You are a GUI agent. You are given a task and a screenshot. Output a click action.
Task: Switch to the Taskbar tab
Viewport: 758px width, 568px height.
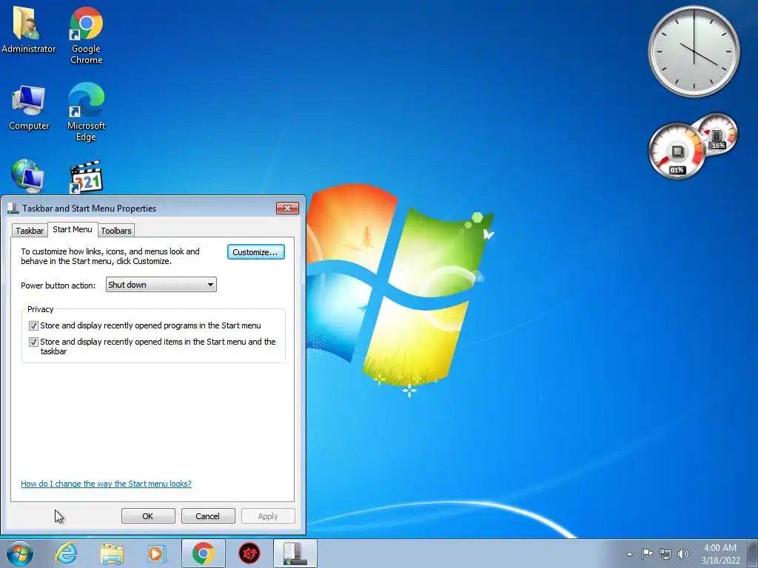[30, 231]
